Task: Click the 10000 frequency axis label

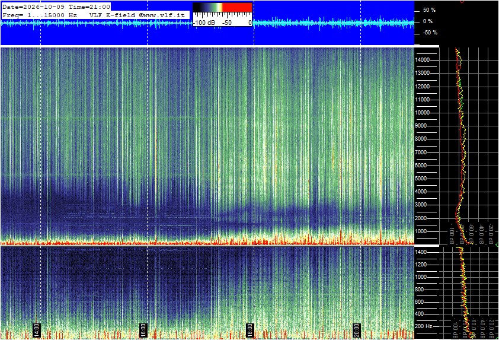Action: pos(423,113)
